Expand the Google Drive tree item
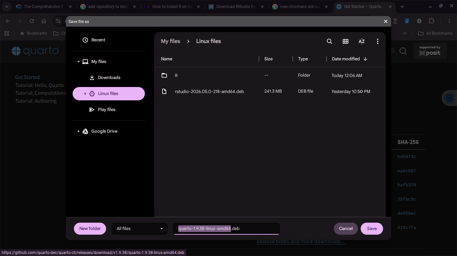This screenshot has width=457, height=256. (79, 131)
